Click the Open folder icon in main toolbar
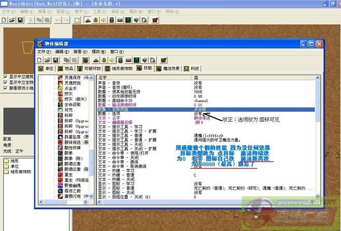This screenshot has width=341, height=231. (x=12, y=20)
